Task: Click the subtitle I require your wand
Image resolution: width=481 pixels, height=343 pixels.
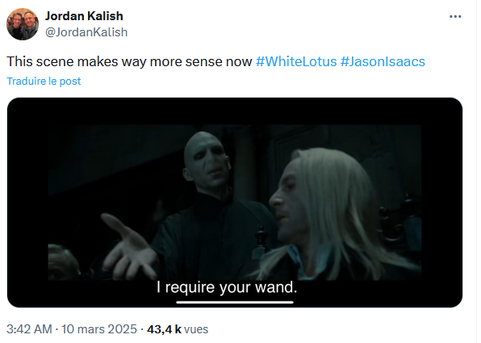Action: tap(227, 287)
